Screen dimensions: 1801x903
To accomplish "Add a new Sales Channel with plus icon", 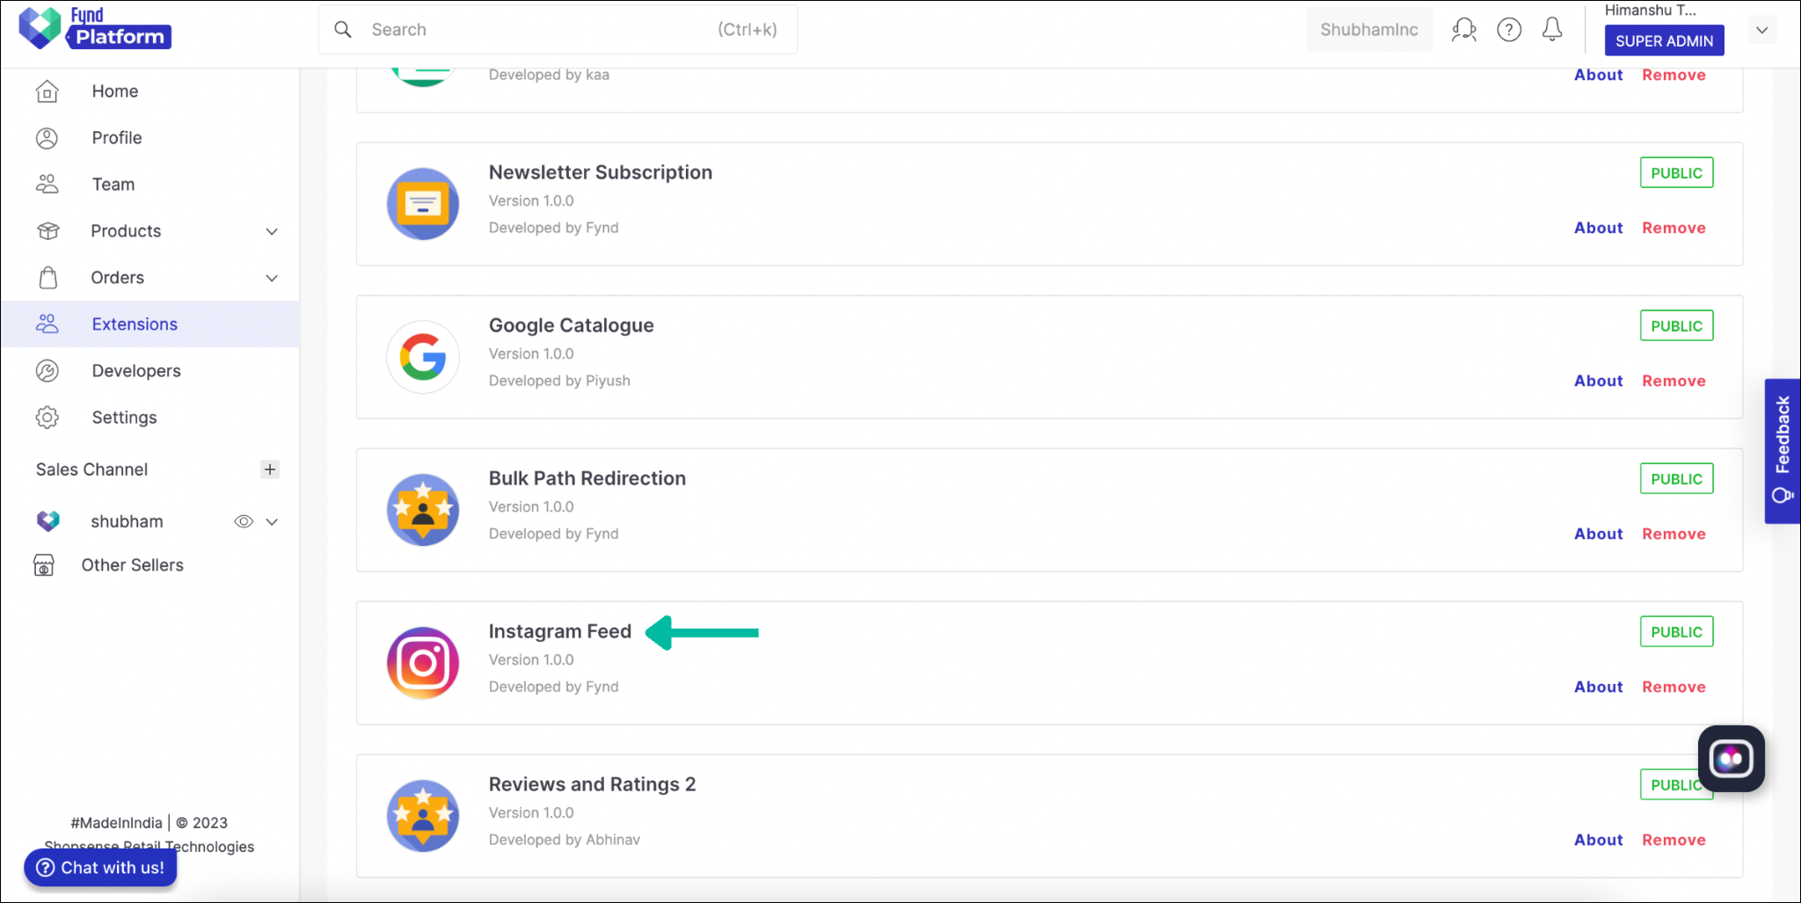I will coord(270,469).
